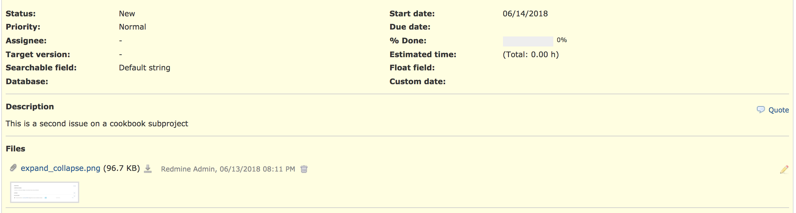
Task: Delete the expand_collapse.png attachment via trash icon
Action: point(304,169)
